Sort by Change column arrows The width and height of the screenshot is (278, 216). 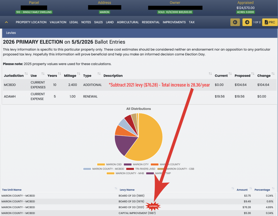point(273,74)
